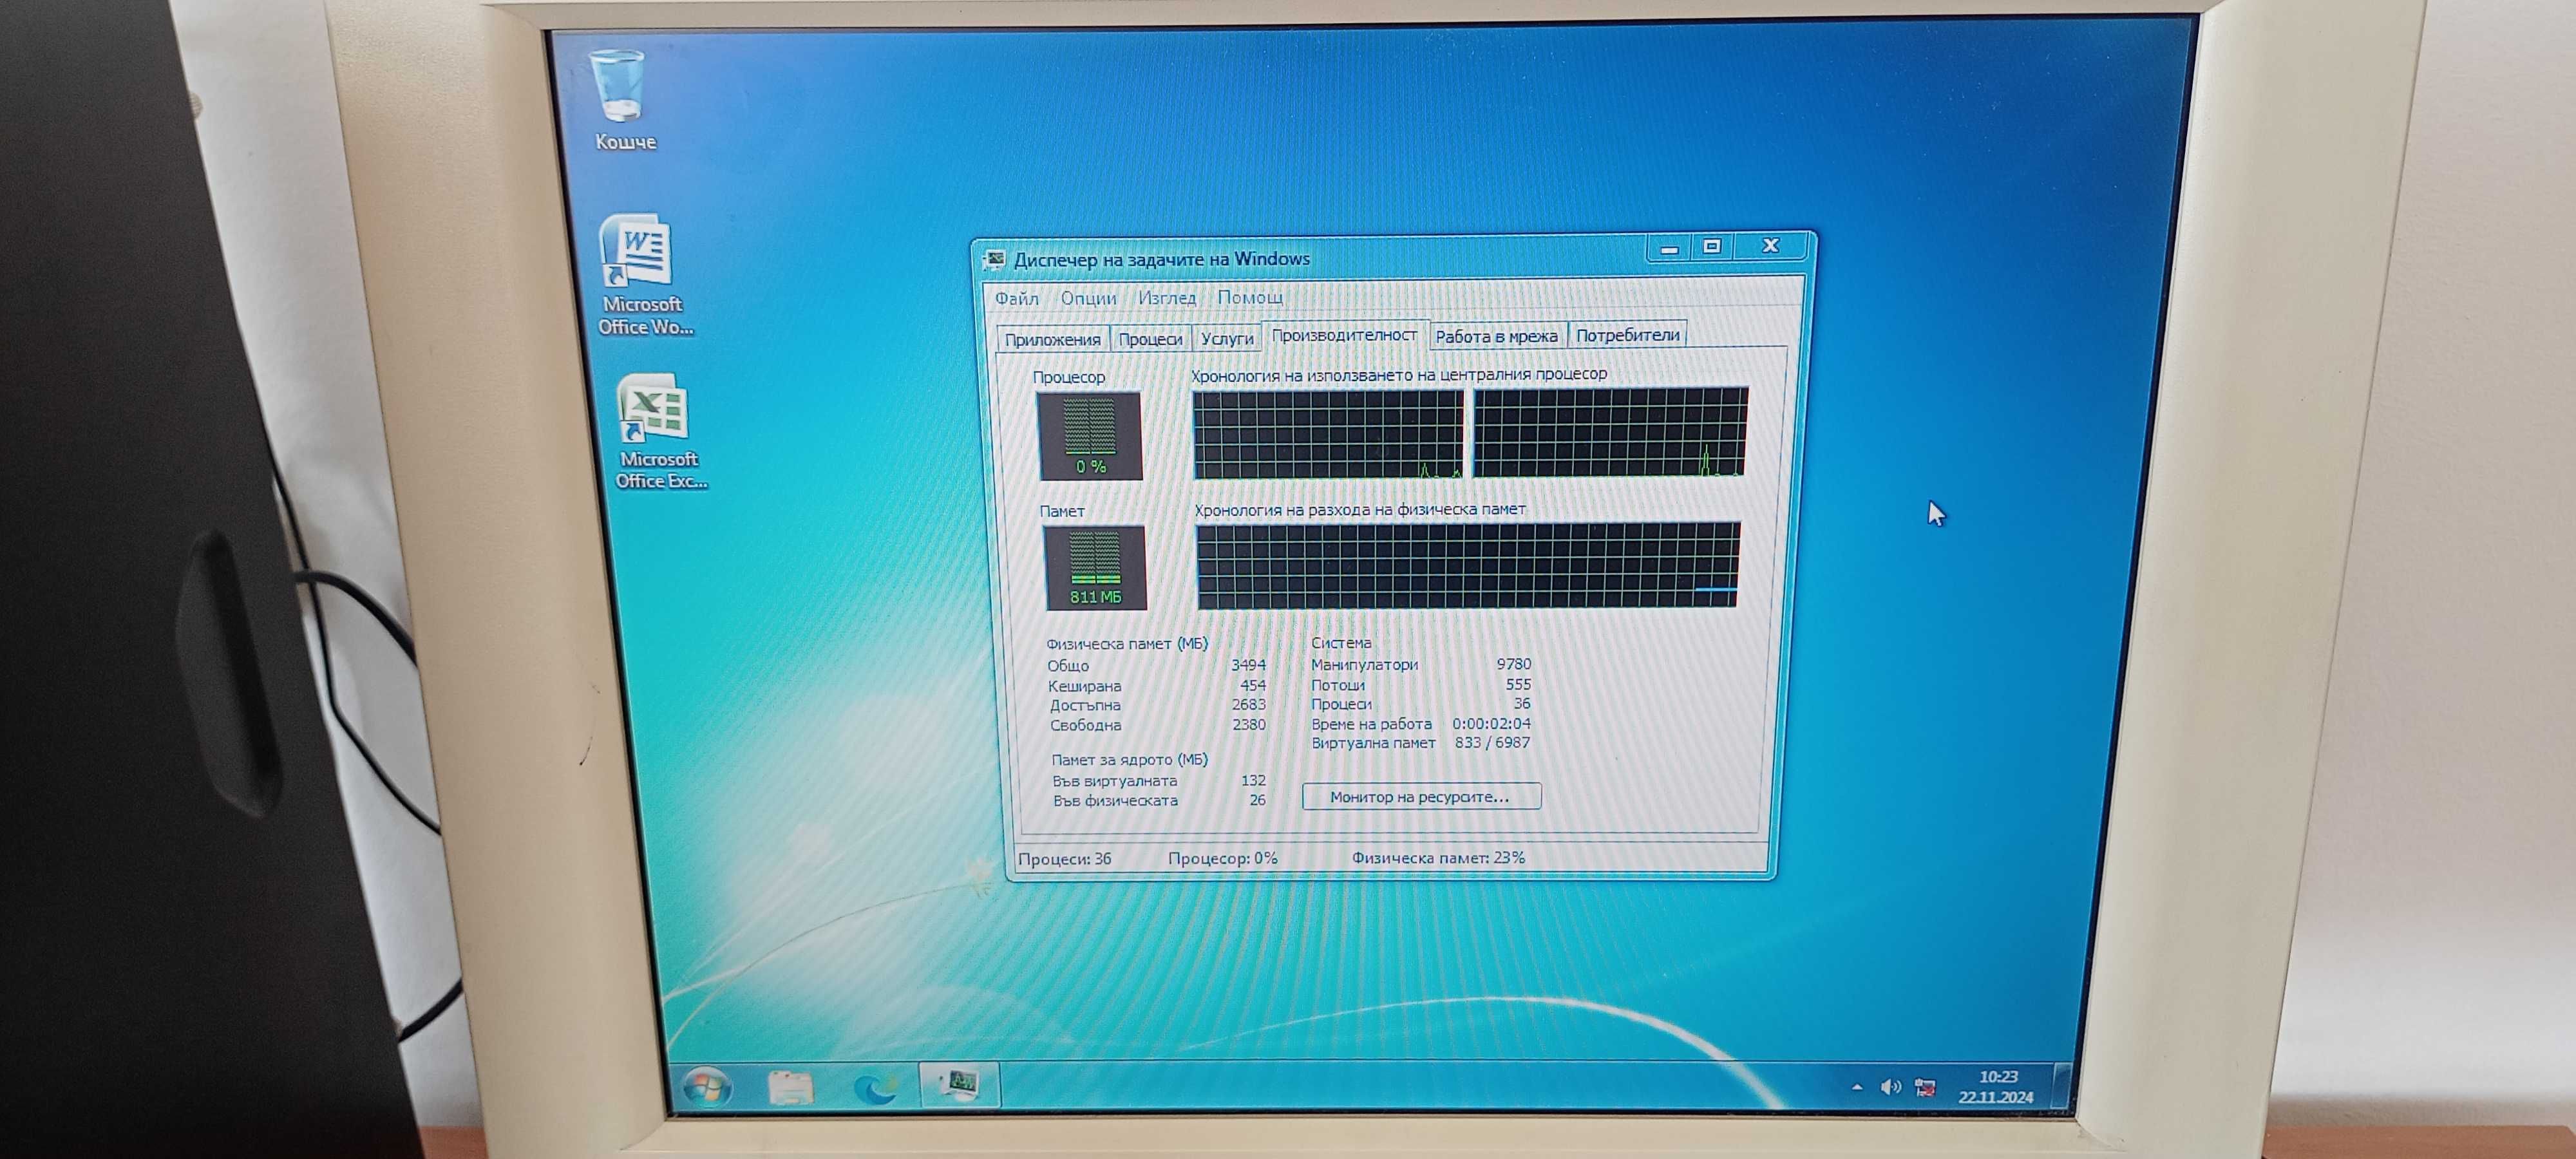The width and height of the screenshot is (2576, 1159).
Task: Click the Във виртуалната value 132
Action: click(1253, 781)
